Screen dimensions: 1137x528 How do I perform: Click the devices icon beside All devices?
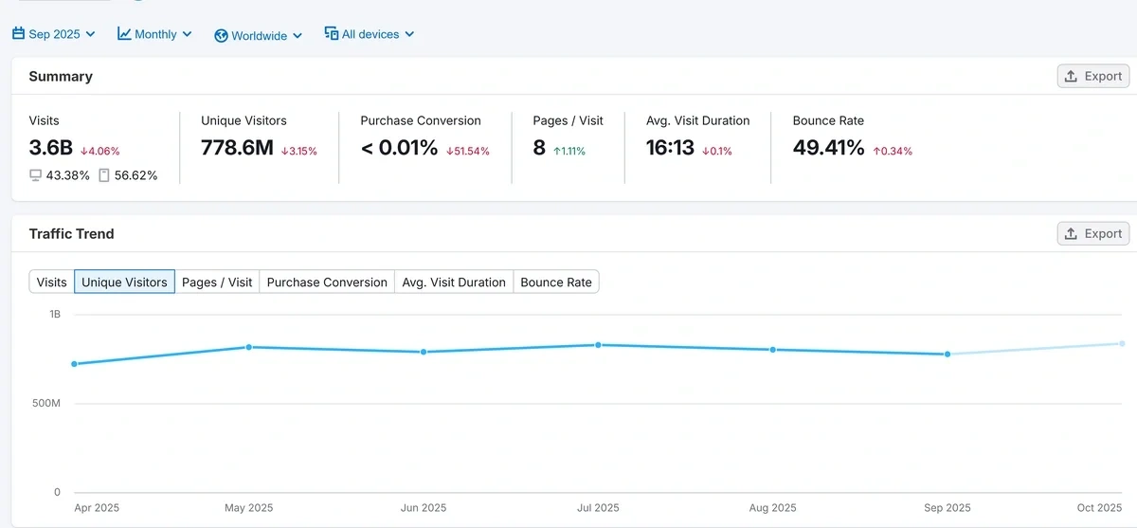tap(332, 34)
